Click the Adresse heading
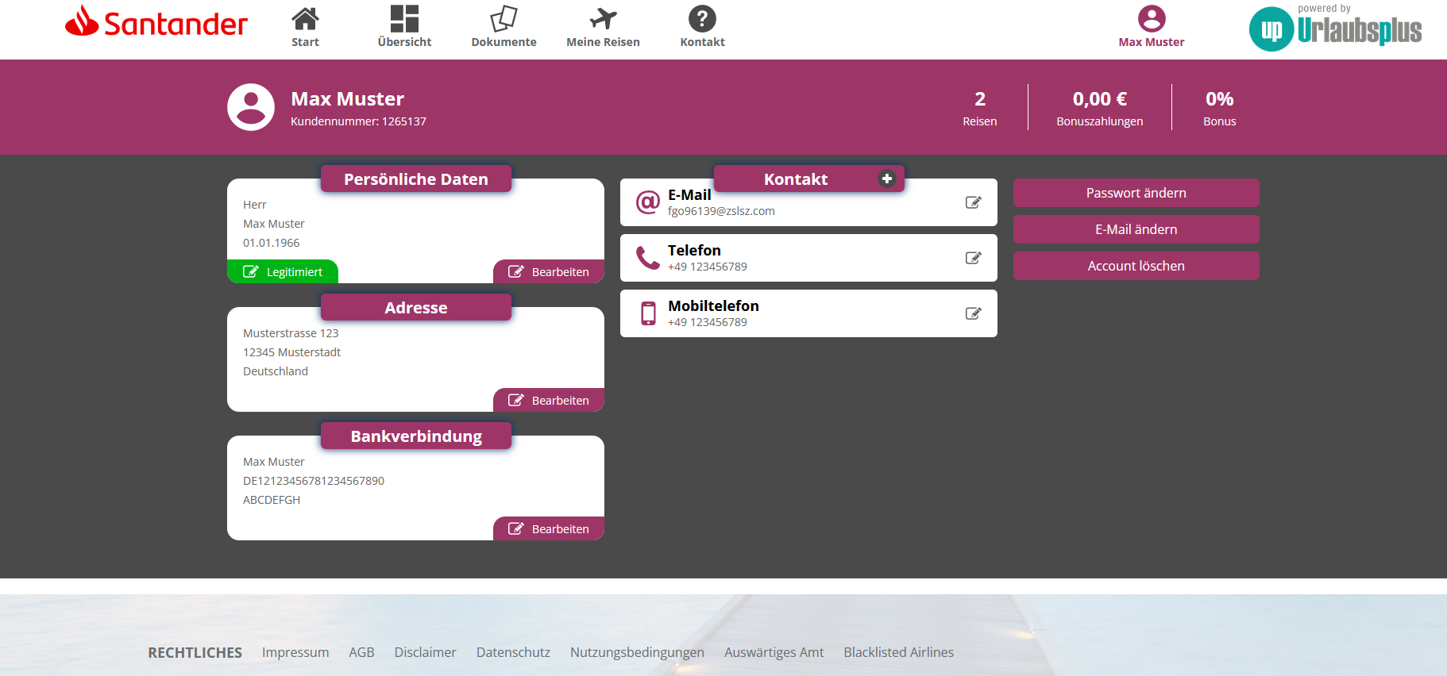1447x676 pixels. 416,308
